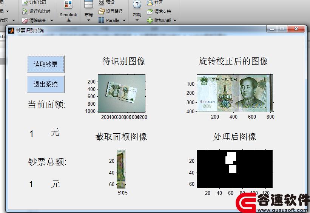Expand the 附加功能 dropdown arrow
The image size is (310, 213).
click(175, 20)
